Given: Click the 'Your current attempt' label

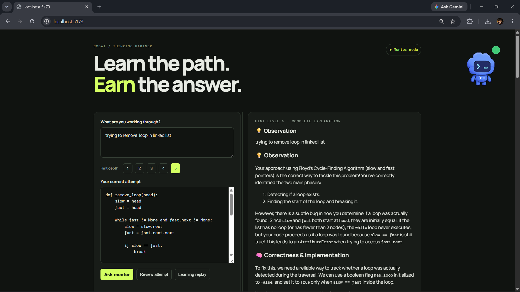Looking at the screenshot, I should [121, 182].
